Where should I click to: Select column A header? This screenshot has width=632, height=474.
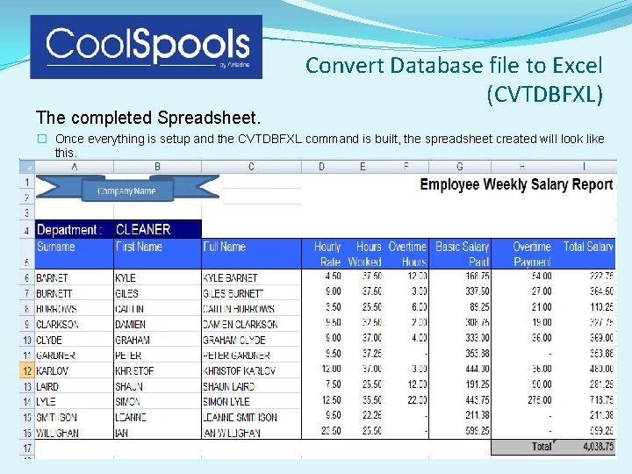[75, 167]
